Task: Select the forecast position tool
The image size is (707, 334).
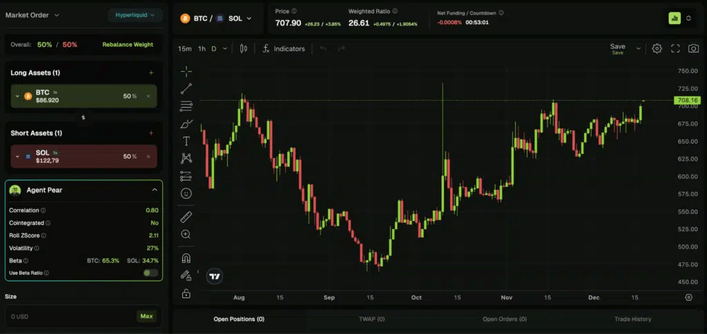Action: 186,176
